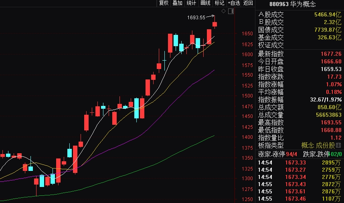344x203 pixels.
Task: Open the 复权 adjustment menu
Action: 164,3
